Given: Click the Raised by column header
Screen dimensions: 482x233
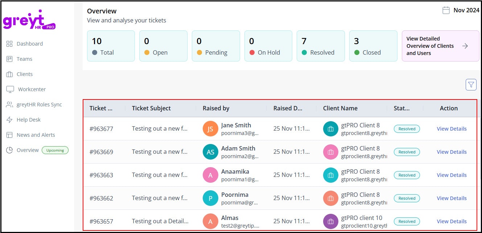Looking at the screenshot, I should point(216,108).
